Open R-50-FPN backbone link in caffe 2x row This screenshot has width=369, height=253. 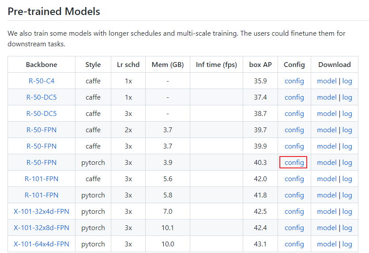(41, 130)
